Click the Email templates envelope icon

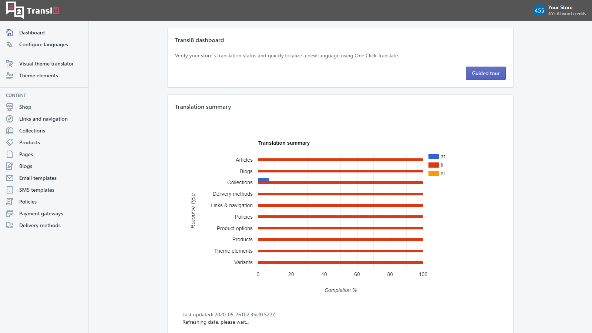coord(9,178)
